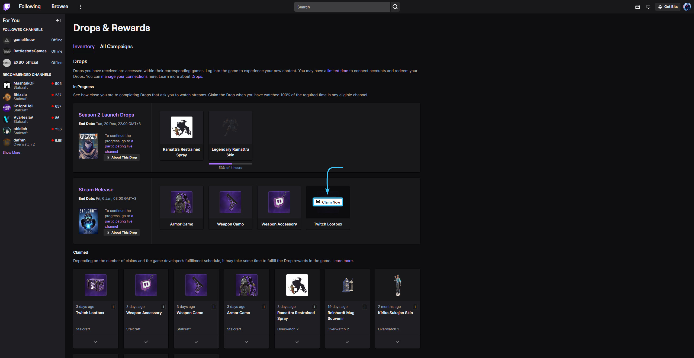Click Stalcraft campaign thumbnail
The width and height of the screenshot is (694, 358).
pos(88,221)
